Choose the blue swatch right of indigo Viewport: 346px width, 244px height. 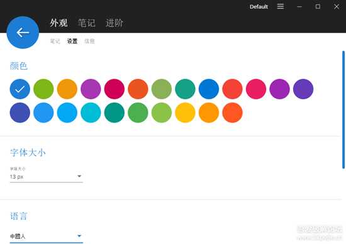[x=43, y=113]
